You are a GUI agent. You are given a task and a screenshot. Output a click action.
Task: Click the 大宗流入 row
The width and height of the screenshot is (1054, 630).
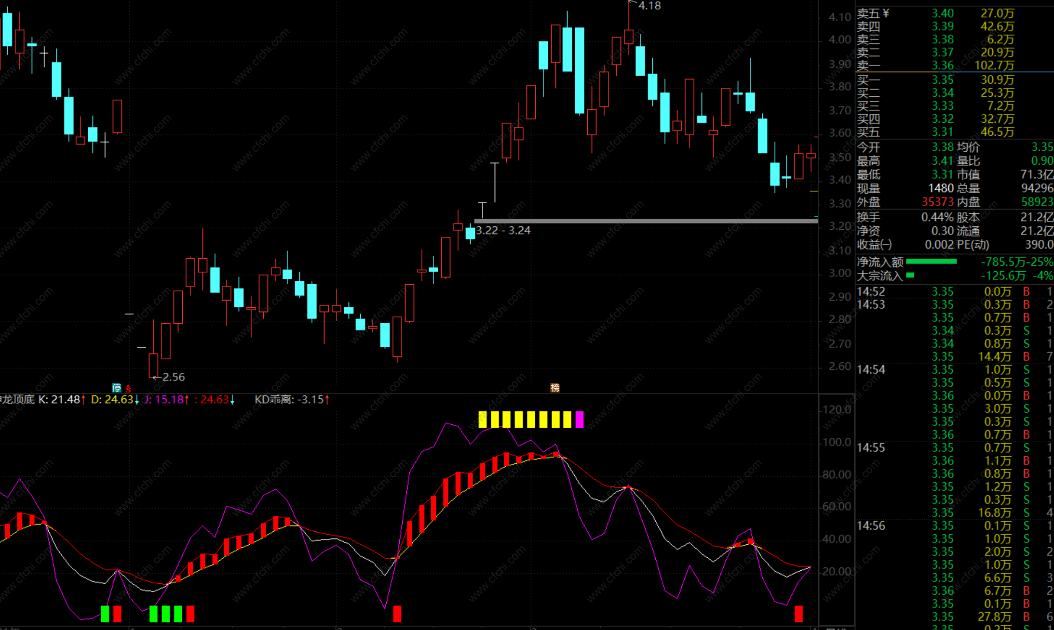pyautogui.click(x=879, y=276)
